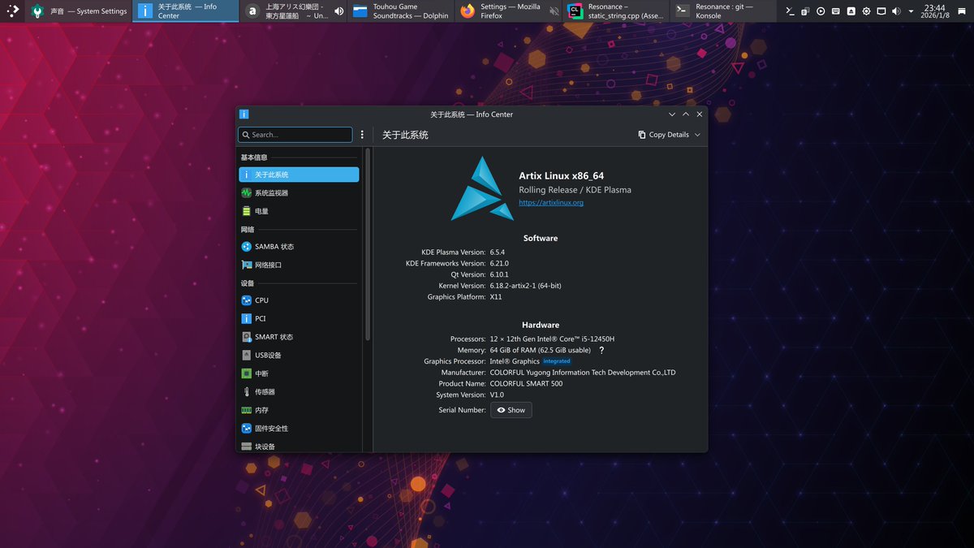Select System Version value V1.0

point(497,395)
